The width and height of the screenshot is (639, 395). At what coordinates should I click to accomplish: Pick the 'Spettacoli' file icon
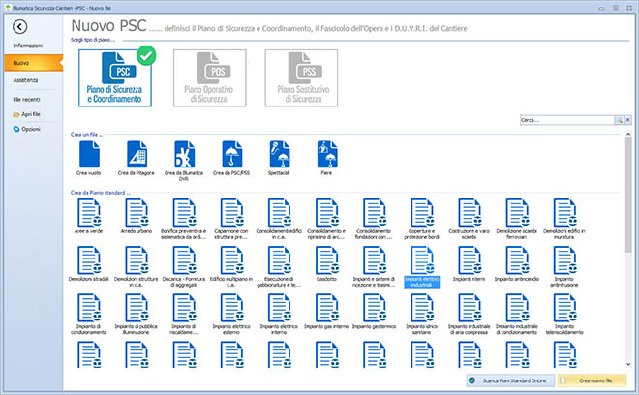tap(279, 154)
